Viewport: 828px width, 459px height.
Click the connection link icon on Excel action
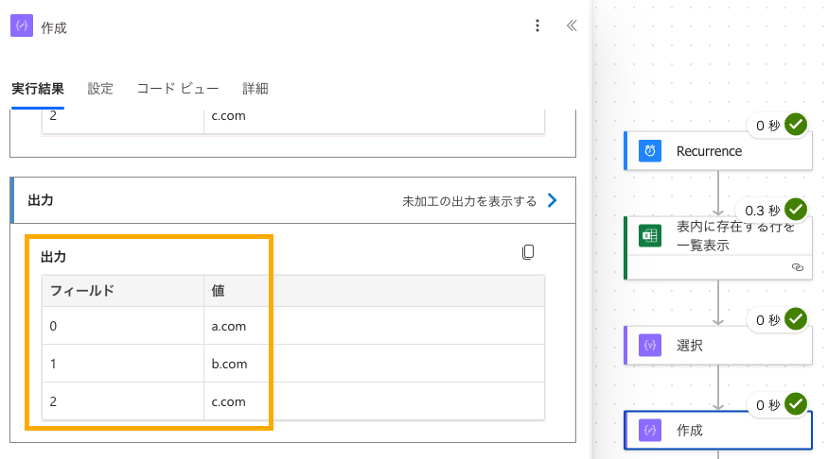tap(797, 268)
